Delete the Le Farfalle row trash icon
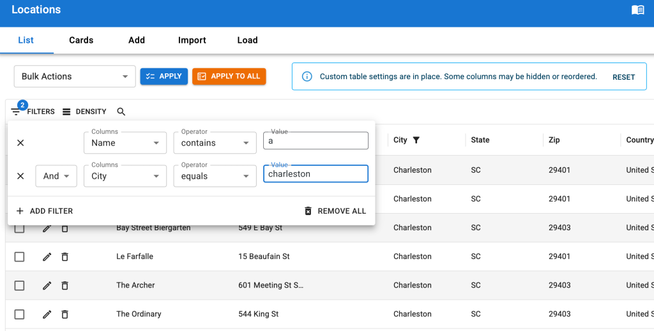This screenshot has width=654, height=331. [x=65, y=257]
